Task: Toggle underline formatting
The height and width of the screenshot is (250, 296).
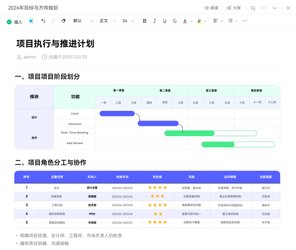Action: (x=165, y=21)
